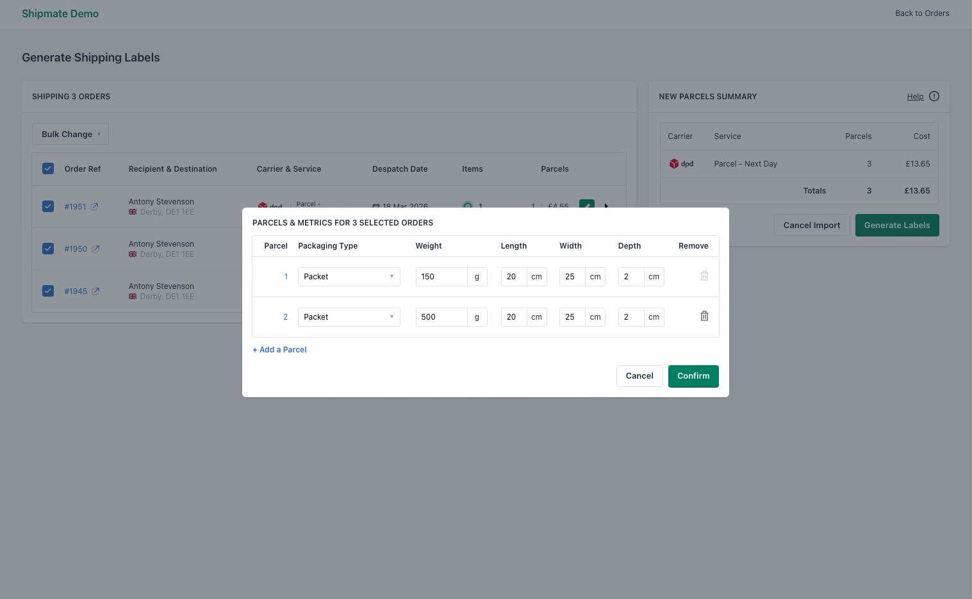Screen dimensions: 972x599
Task: Click the Help info circle icon
Action: (x=934, y=96)
